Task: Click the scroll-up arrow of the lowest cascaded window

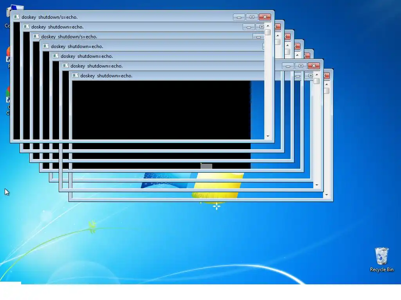Action: click(x=327, y=84)
